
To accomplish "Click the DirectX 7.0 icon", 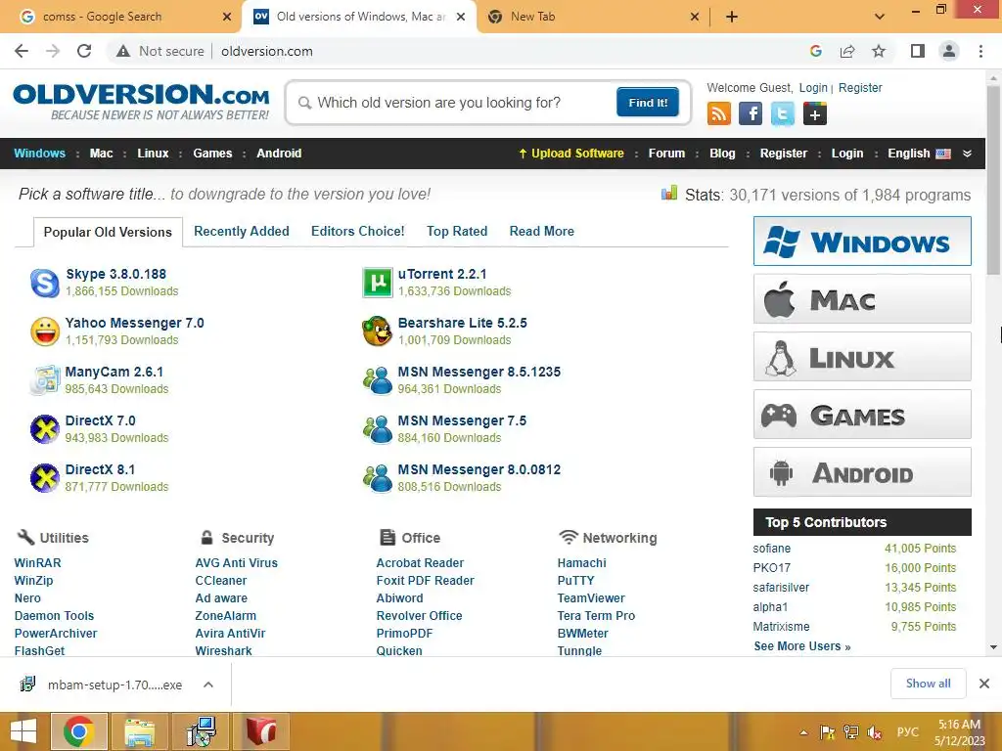I will 45,429.
